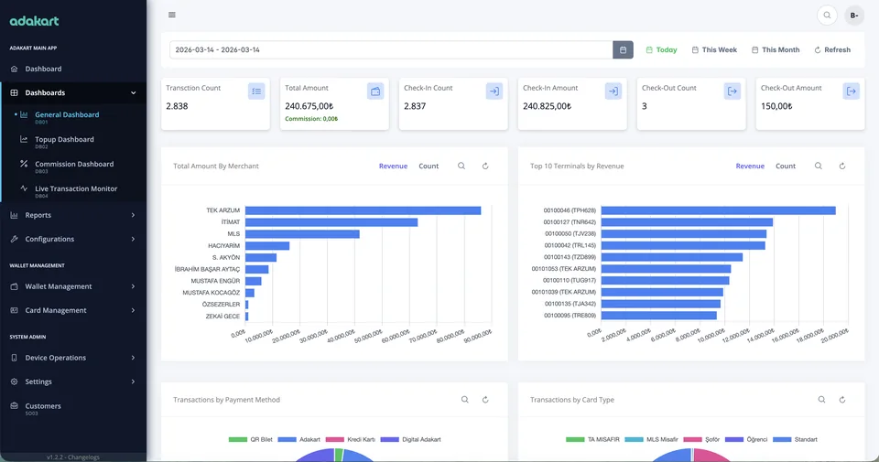Click the Refresh button
The image size is (879, 462).
click(x=832, y=49)
